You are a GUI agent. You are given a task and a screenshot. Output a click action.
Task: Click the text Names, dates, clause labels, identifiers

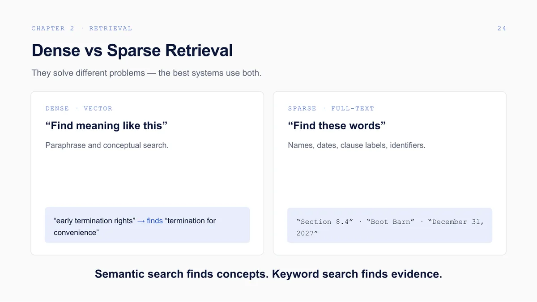357,145
